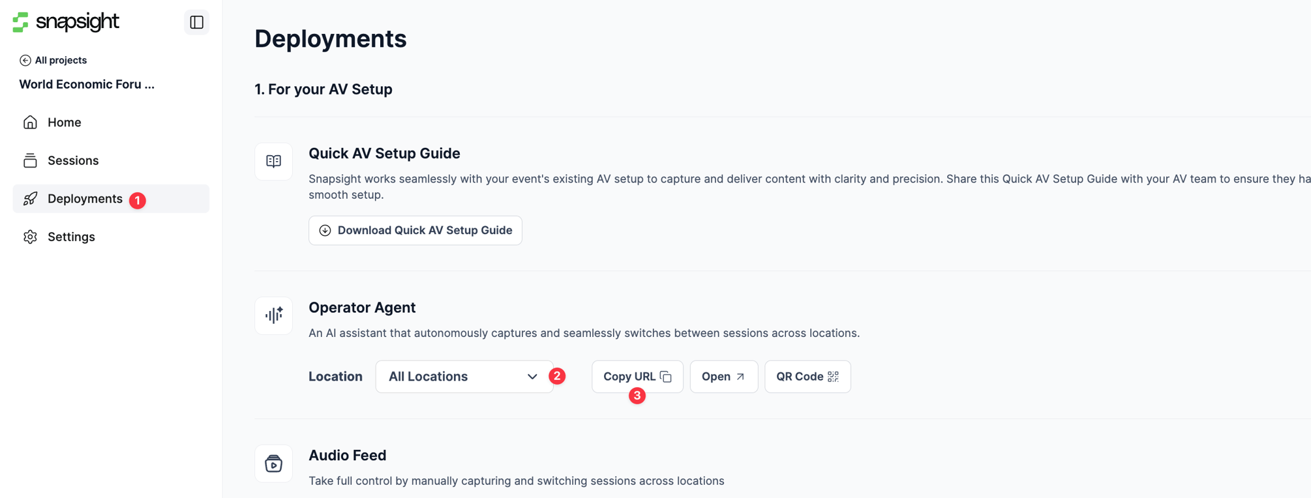
Task: Collapse the sidebar panel toggle icon
Action: [196, 22]
